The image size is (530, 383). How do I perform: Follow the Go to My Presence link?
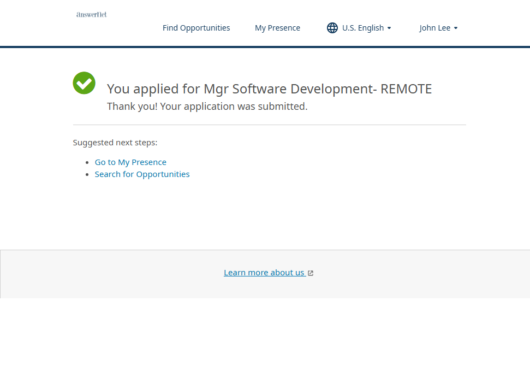(130, 162)
